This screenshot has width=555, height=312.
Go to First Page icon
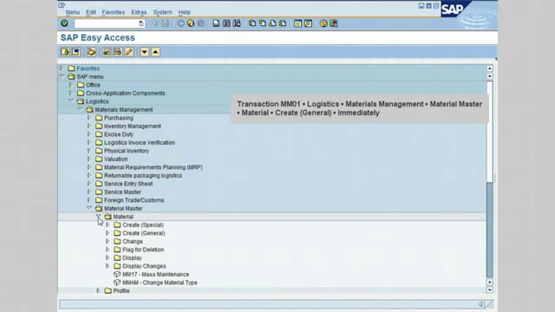[x=252, y=23]
